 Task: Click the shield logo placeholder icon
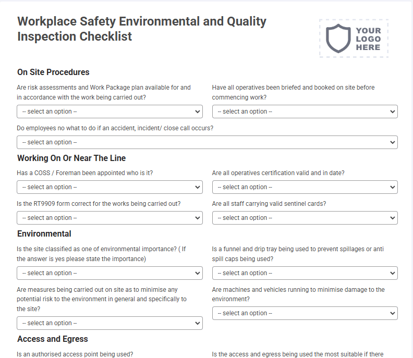click(x=338, y=39)
